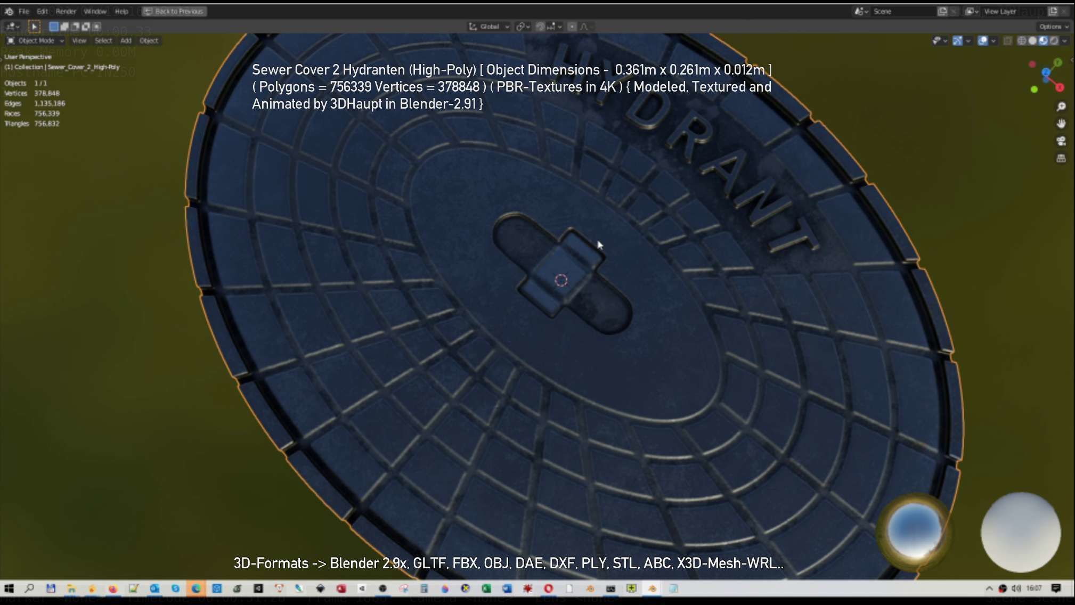Switch to Wireframe viewport shading
Viewport: 1075px width, 605px height.
(x=1022, y=40)
